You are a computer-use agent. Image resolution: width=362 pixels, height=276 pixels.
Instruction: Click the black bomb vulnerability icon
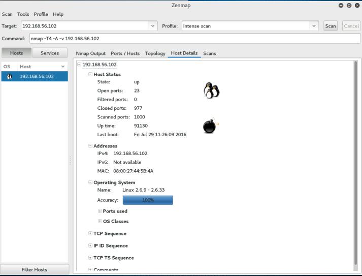coord(211,126)
